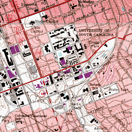The height and width of the screenshot is (132, 132).
Task: Select the PO post office label
Action: [44, 3]
